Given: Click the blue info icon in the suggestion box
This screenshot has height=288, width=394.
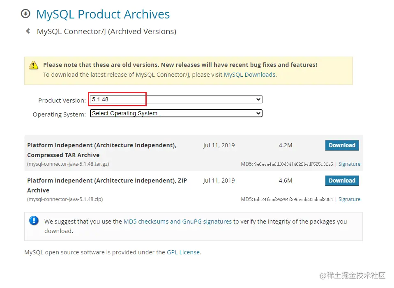Looking at the screenshot, I should click(34, 220).
